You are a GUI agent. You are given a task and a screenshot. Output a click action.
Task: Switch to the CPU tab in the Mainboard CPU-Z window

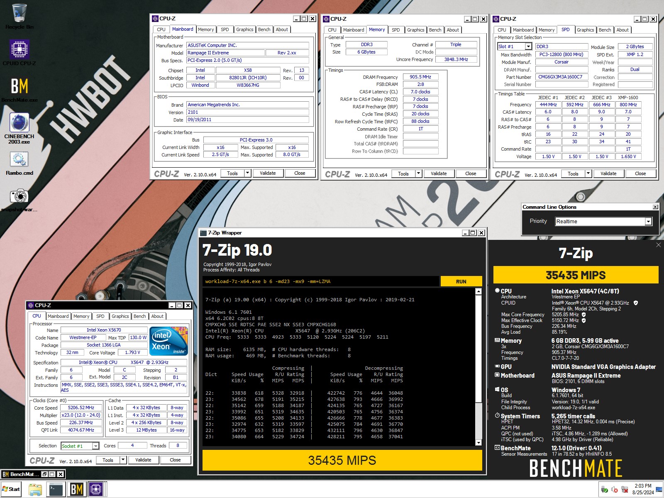point(161,29)
